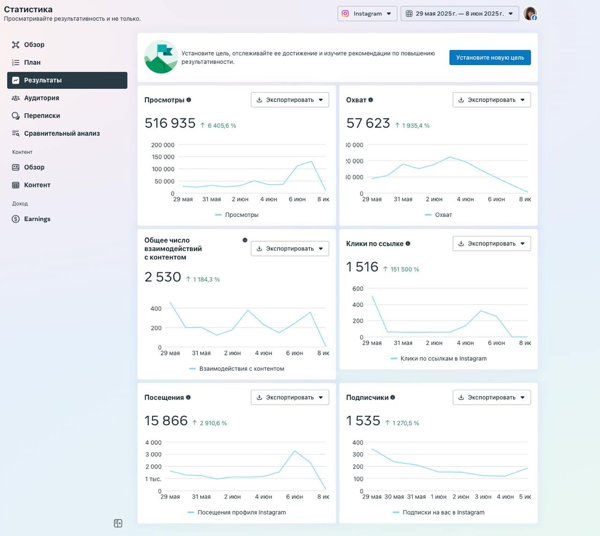Click the info icon next to Подписчики
600x536 pixels.
pyautogui.click(x=393, y=397)
